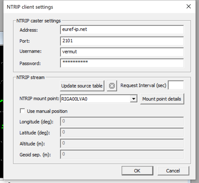Image resolution: width=199 pixels, height=183 pixels.
Task: Click the masked Password field
Action: [x=122, y=63]
